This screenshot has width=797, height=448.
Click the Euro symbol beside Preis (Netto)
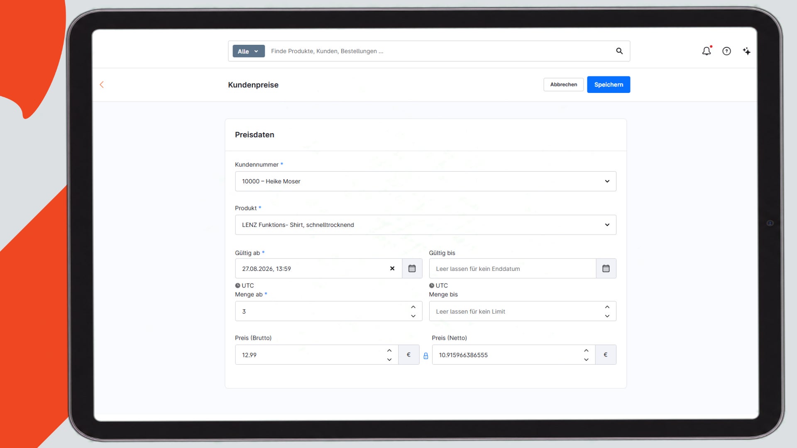[x=606, y=355]
